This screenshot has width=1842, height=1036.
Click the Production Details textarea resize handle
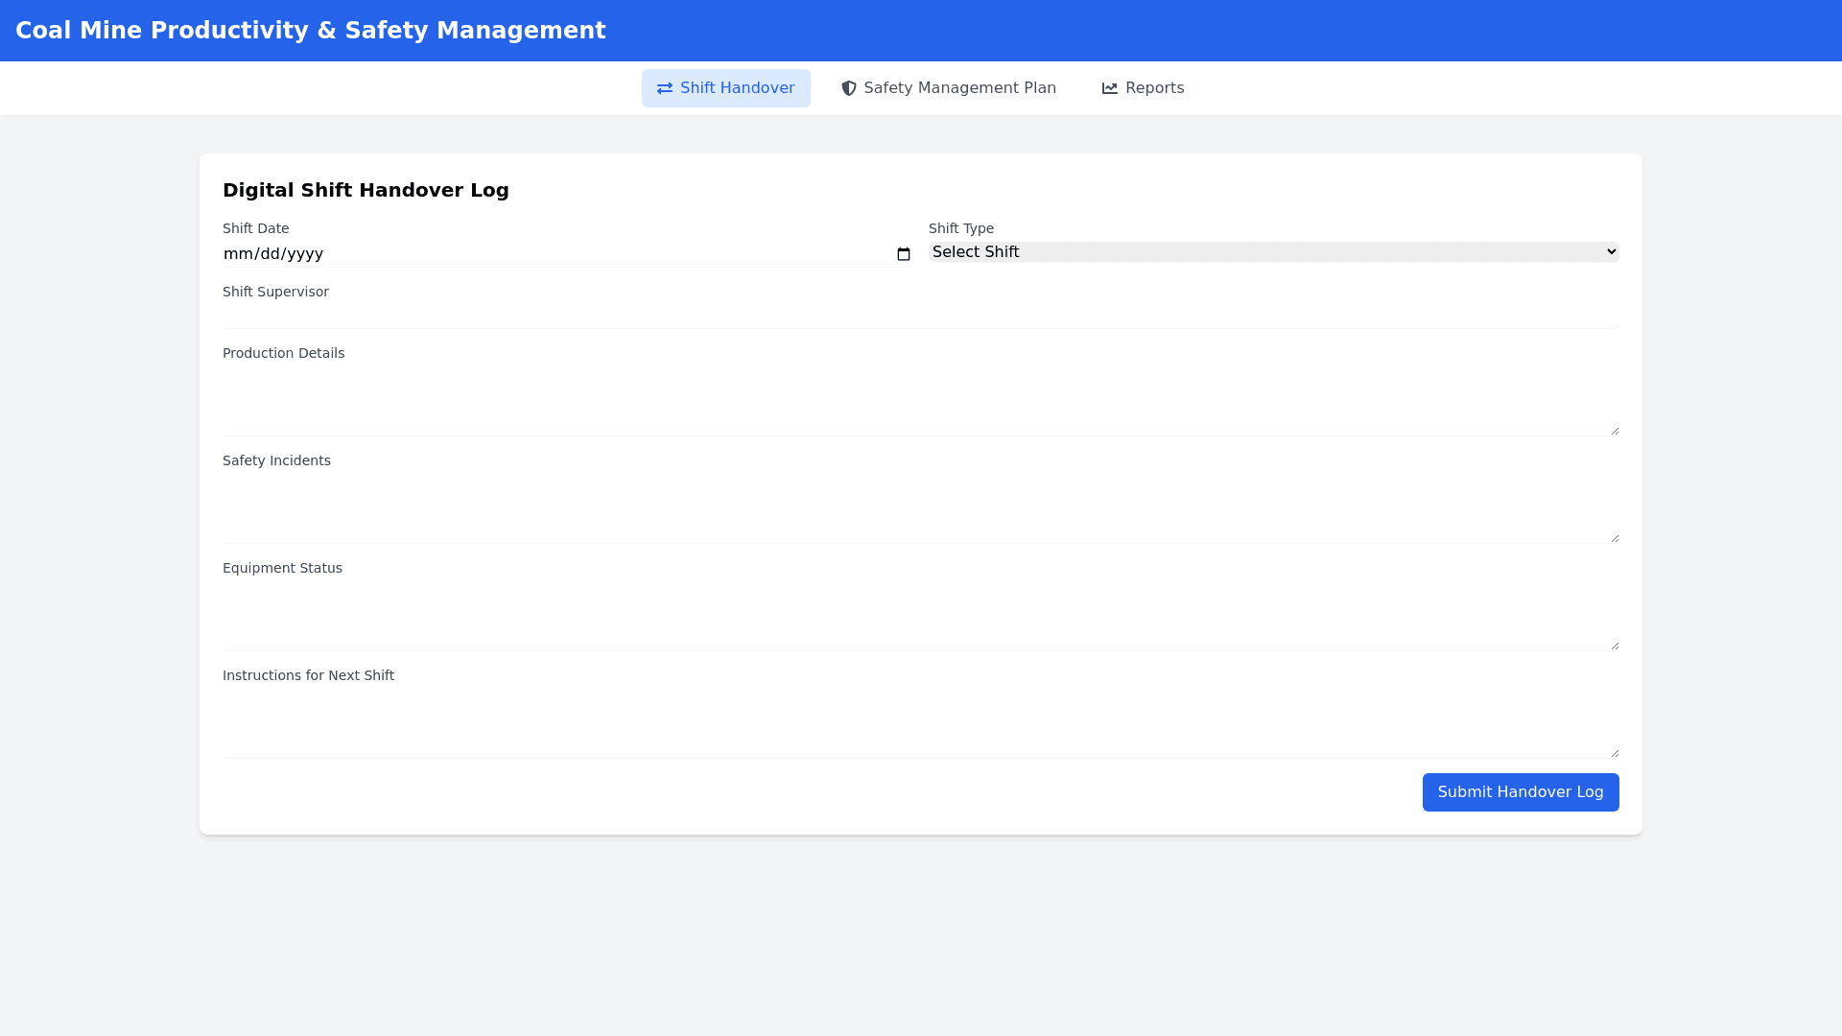[1615, 431]
